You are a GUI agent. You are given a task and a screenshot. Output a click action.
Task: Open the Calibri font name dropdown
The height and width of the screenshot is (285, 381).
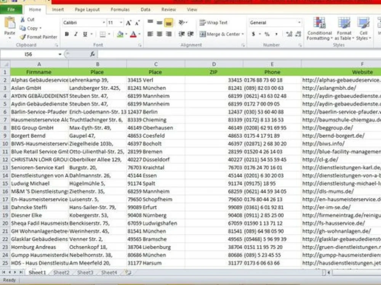(x=104, y=22)
